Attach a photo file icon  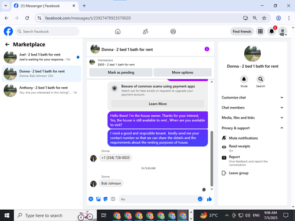(x=99, y=199)
